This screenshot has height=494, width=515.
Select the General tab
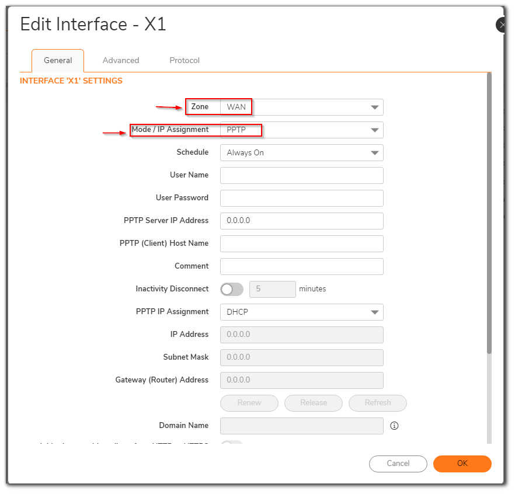tap(58, 61)
